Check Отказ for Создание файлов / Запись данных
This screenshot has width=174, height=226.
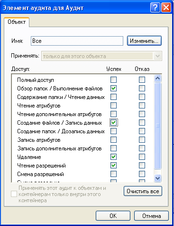[x=142, y=122]
